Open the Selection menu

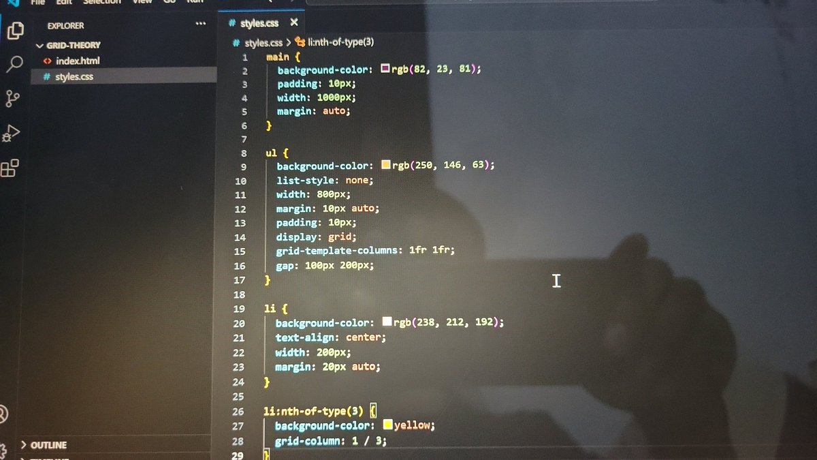[102, 2]
